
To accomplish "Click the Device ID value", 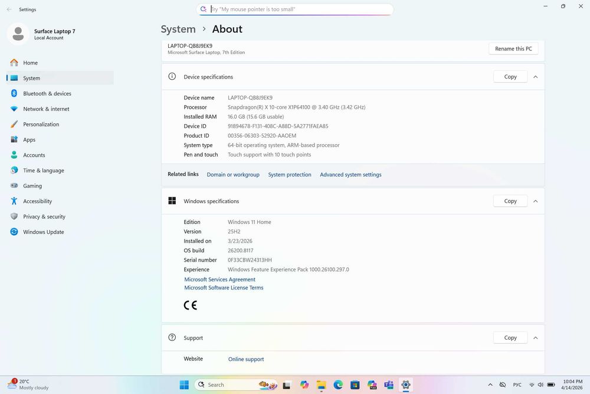I will (278, 126).
